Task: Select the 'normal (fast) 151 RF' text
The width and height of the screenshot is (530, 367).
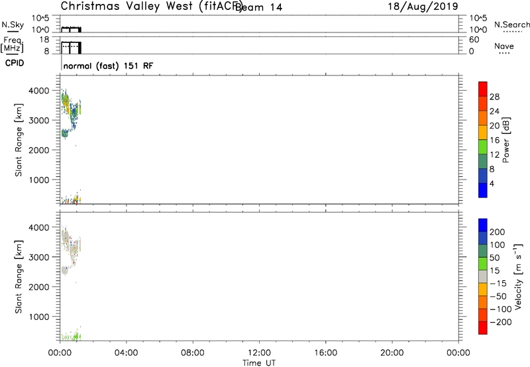Action: (x=108, y=66)
